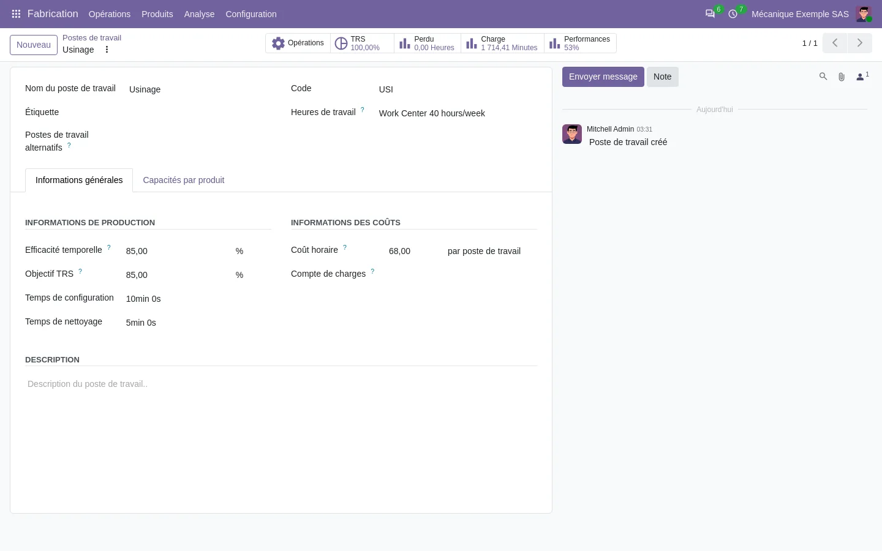
Task: Open the Opérations menu
Action: (x=110, y=14)
